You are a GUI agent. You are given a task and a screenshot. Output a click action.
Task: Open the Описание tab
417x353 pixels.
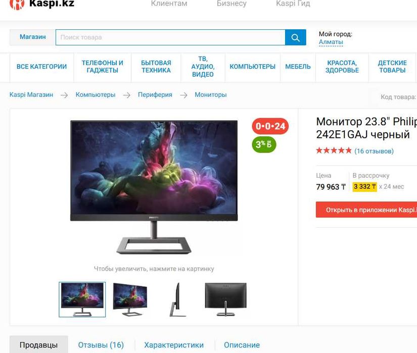pyautogui.click(x=242, y=345)
